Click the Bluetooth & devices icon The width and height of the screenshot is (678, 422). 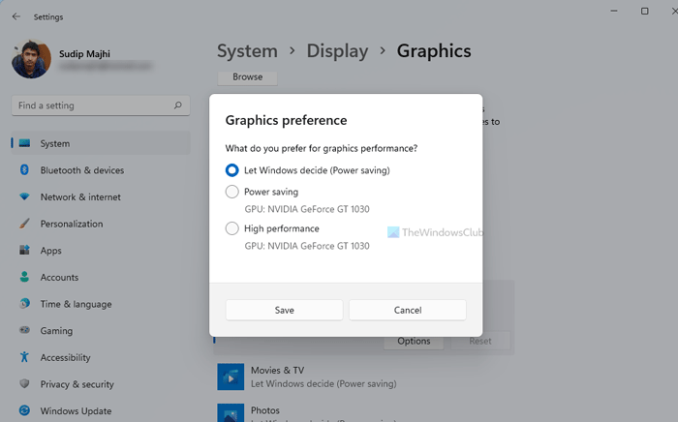[24, 170]
